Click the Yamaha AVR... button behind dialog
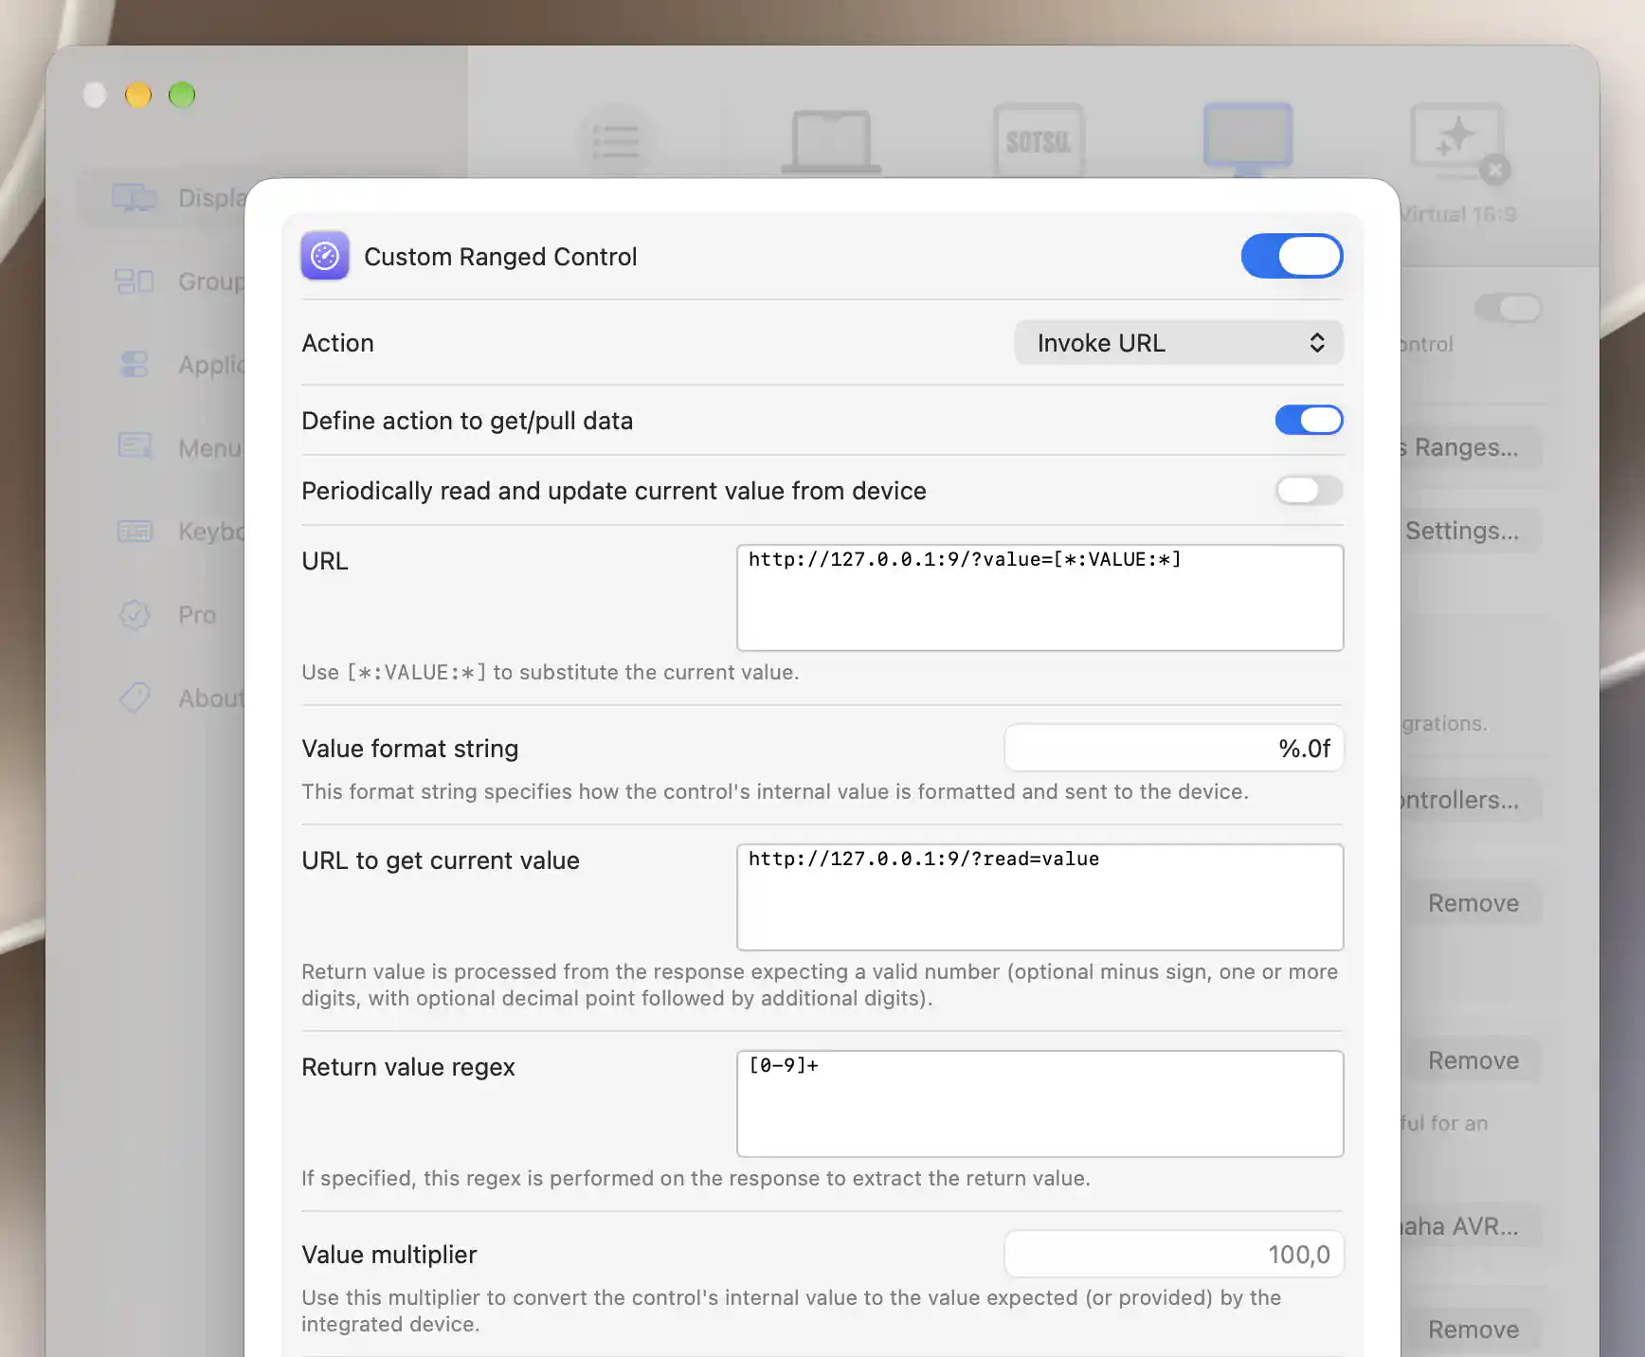Screen dimensions: 1645x1357 1472,1226
